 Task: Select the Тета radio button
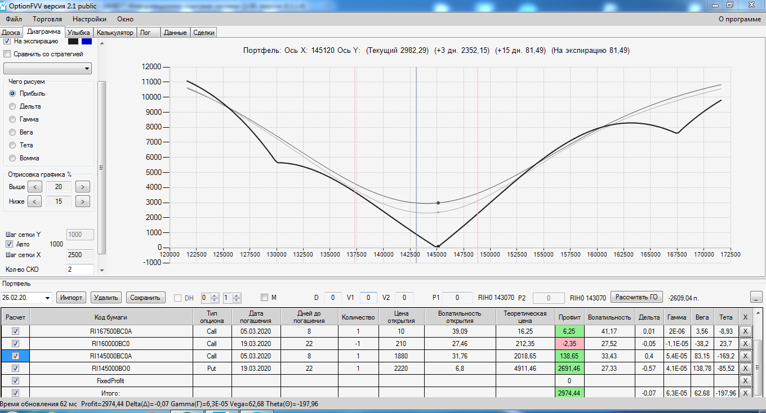(x=12, y=145)
